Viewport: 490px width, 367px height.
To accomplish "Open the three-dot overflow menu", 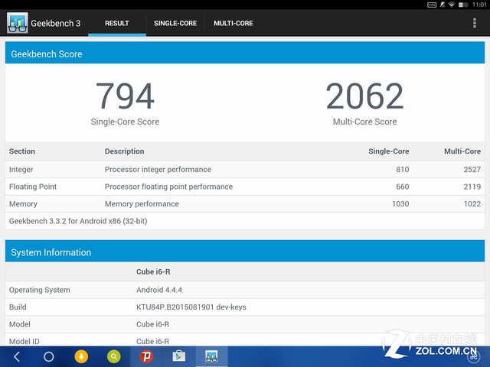I will click(475, 23).
